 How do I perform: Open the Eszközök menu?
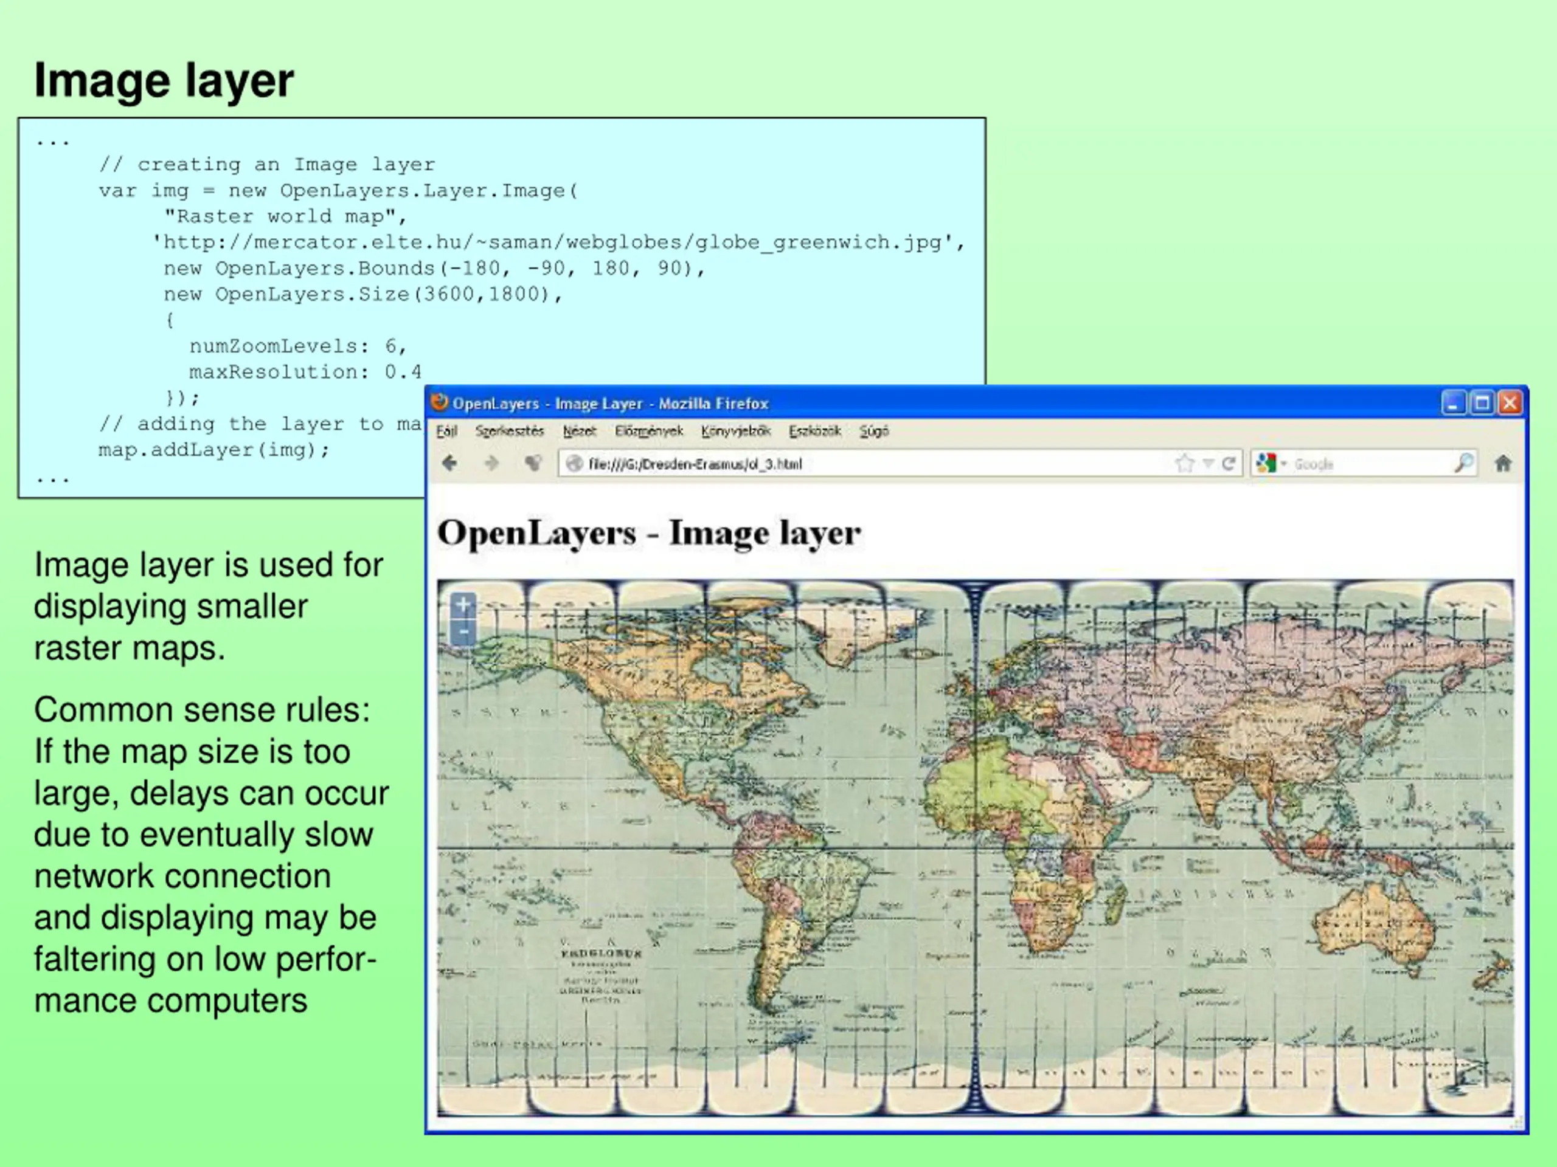(x=814, y=431)
